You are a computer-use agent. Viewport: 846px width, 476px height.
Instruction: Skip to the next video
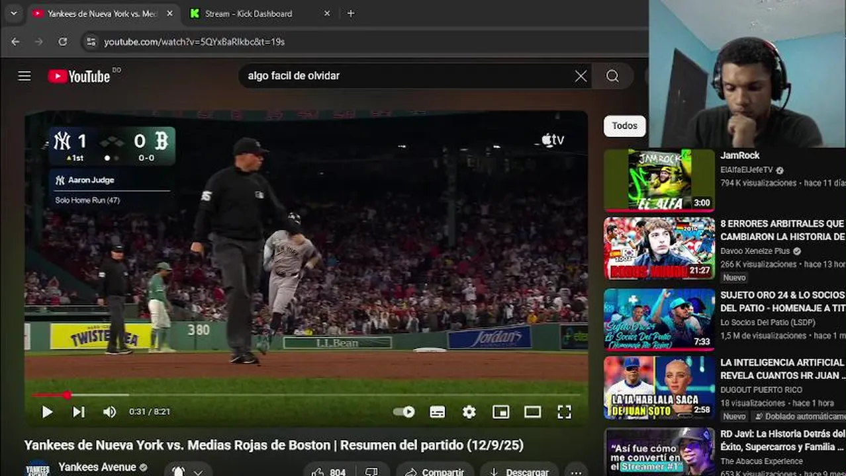[79, 412]
